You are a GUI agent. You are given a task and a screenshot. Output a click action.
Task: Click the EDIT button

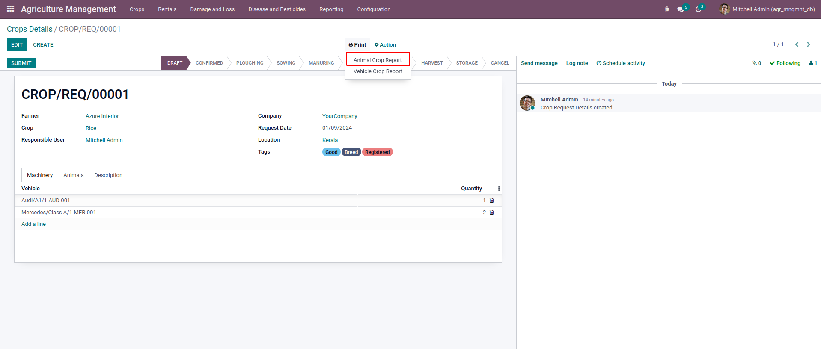(x=17, y=45)
